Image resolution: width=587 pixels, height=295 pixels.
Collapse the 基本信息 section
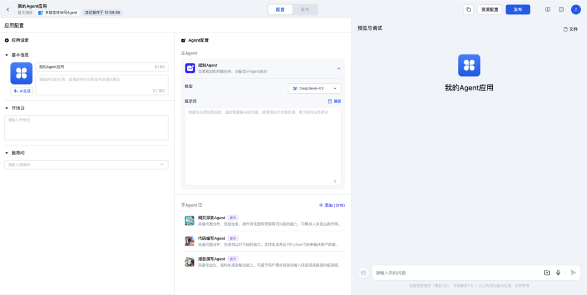(x=7, y=55)
